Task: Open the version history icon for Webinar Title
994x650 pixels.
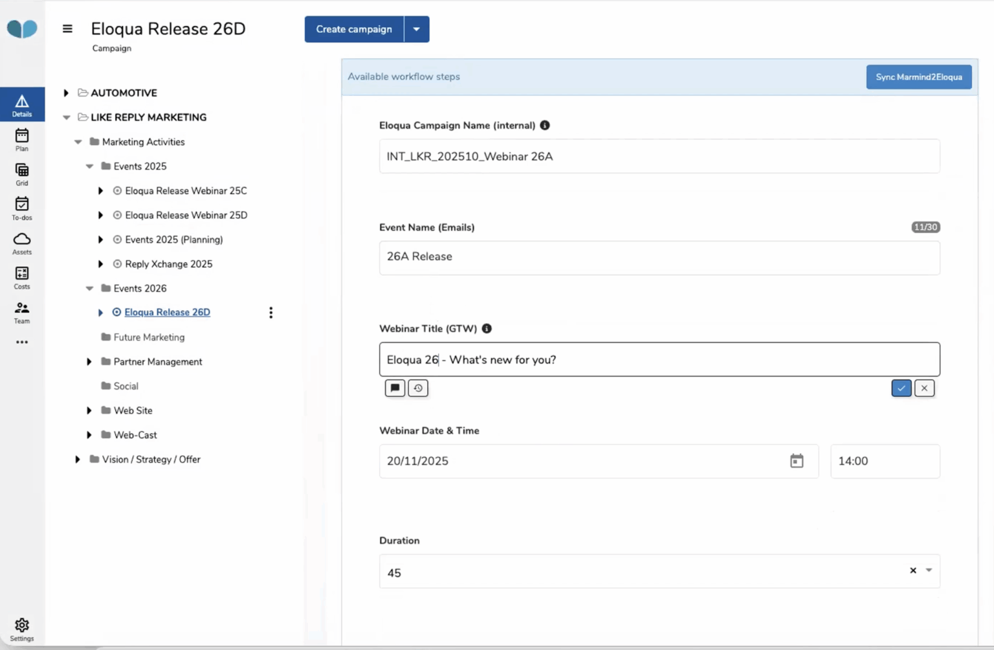Action: pyautogui.click(x=418, y=388)
